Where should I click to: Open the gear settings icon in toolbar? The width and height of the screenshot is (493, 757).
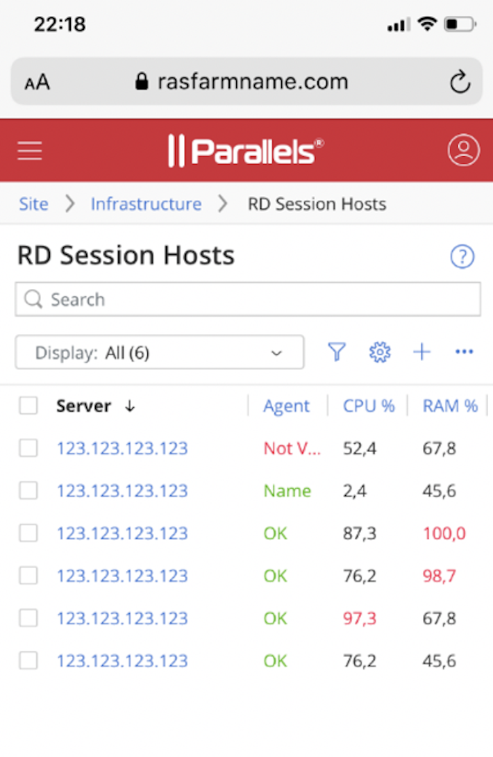point(380,352)
